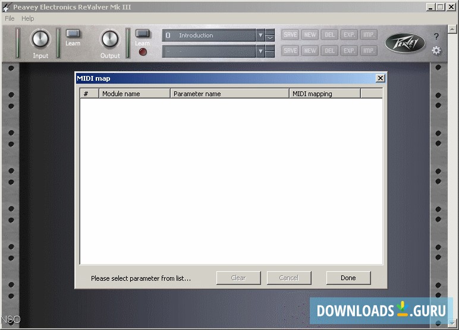Click NEW in the top preset row
Screen dimensions: 459x330
(310, 35)
